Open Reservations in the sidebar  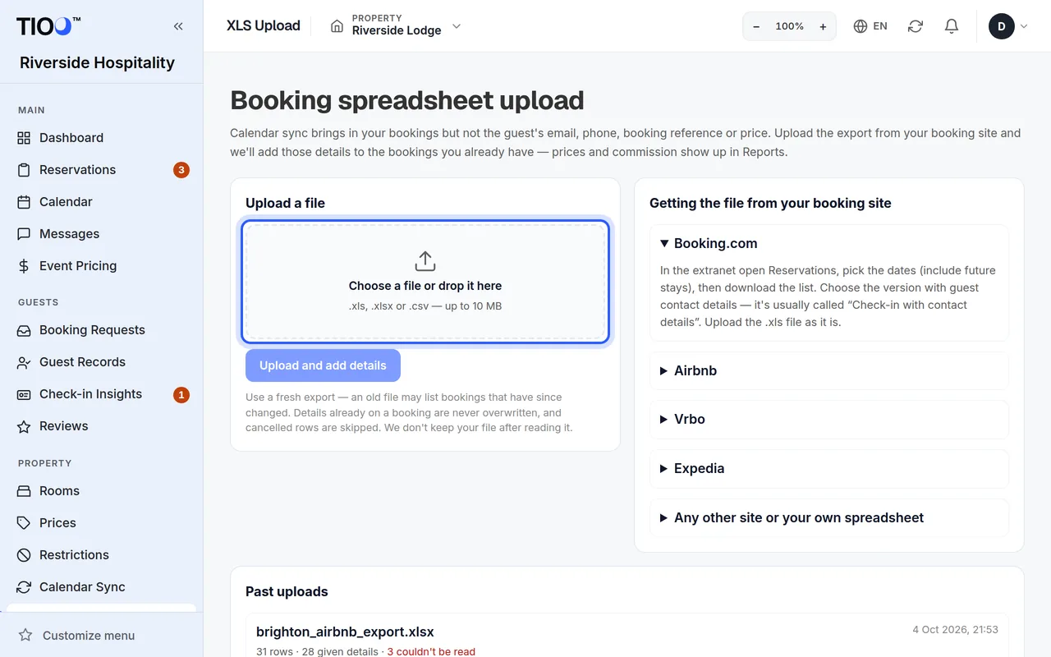[101, 169]
